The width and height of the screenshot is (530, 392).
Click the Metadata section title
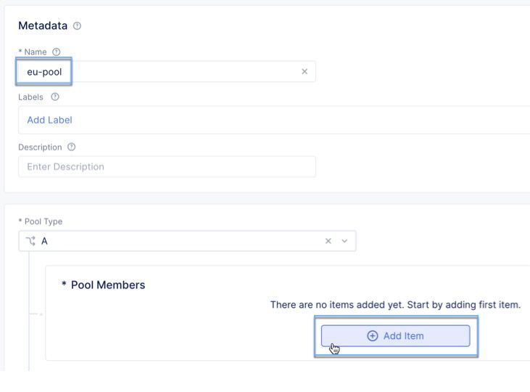(x=43, y=26)
